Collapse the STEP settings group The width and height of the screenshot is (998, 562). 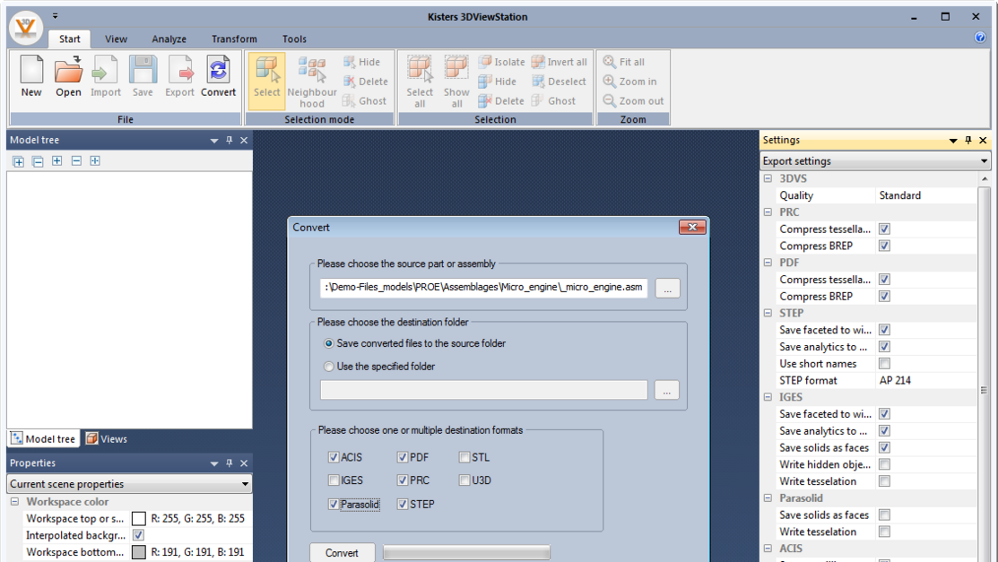[x=768, y=313]
